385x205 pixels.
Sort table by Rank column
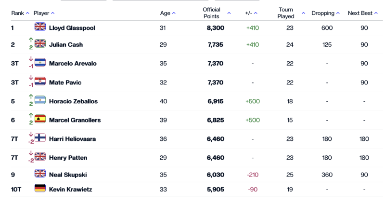pyautogui.click(x=20, y=13)
